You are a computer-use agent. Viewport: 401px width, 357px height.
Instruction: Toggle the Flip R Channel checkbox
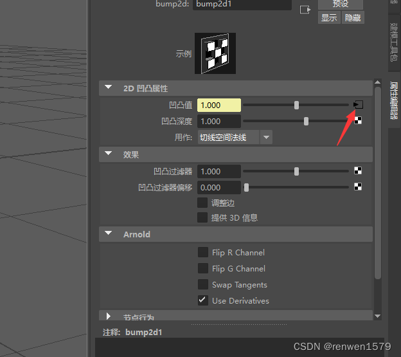[203, 252]
